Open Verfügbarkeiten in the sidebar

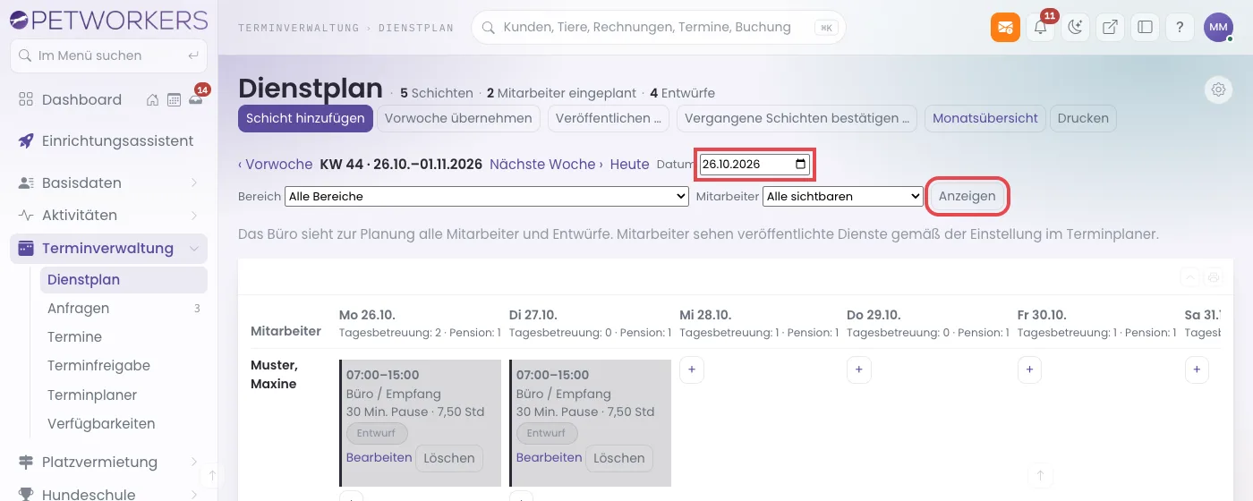point(124,424)
